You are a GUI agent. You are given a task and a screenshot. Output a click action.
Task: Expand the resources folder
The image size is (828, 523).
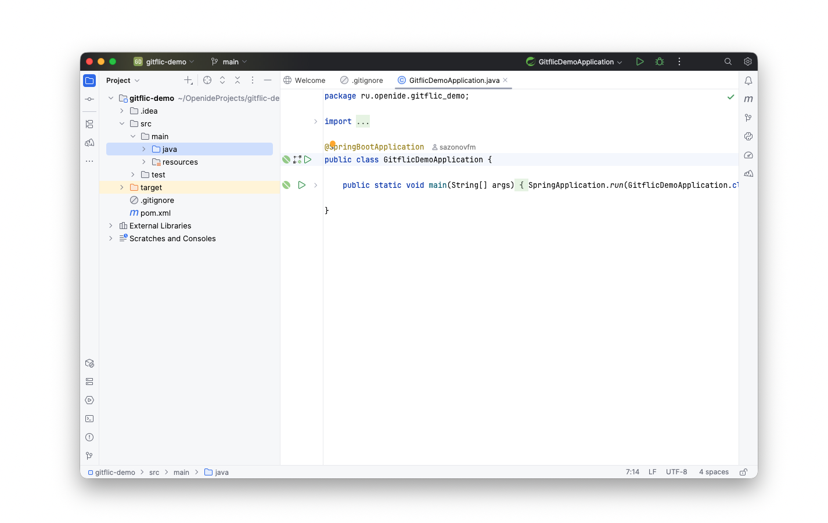pos(143,162)
